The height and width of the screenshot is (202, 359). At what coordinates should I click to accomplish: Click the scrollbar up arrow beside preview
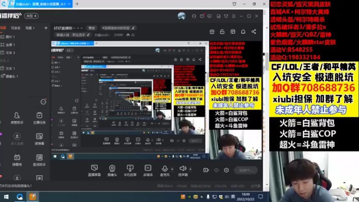(267, 28)
